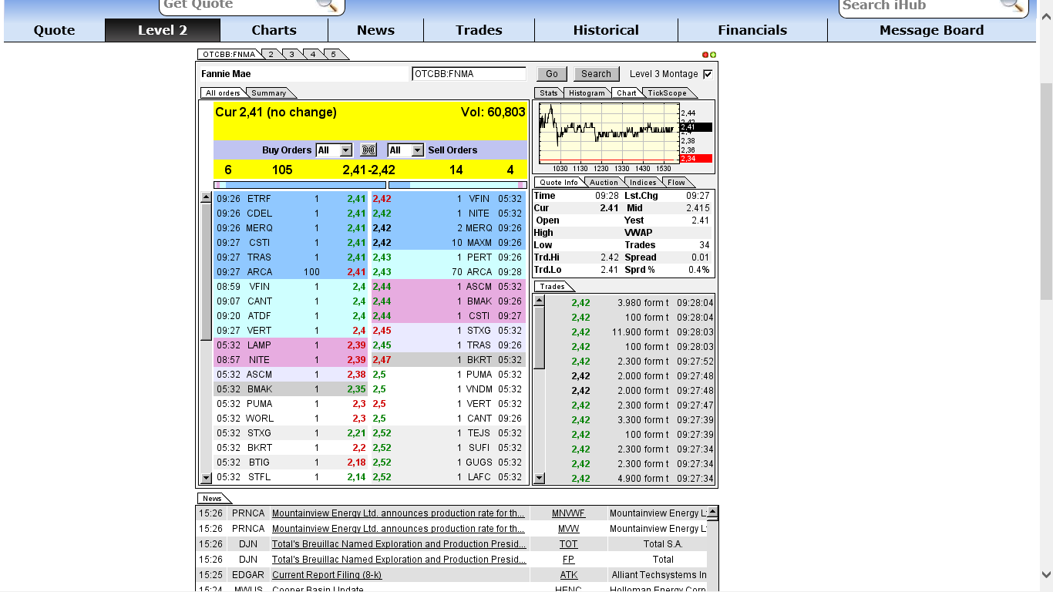Viewport: 1053px width, 592px height.
Task: Select montage tab 3
Action: (290, 55)
